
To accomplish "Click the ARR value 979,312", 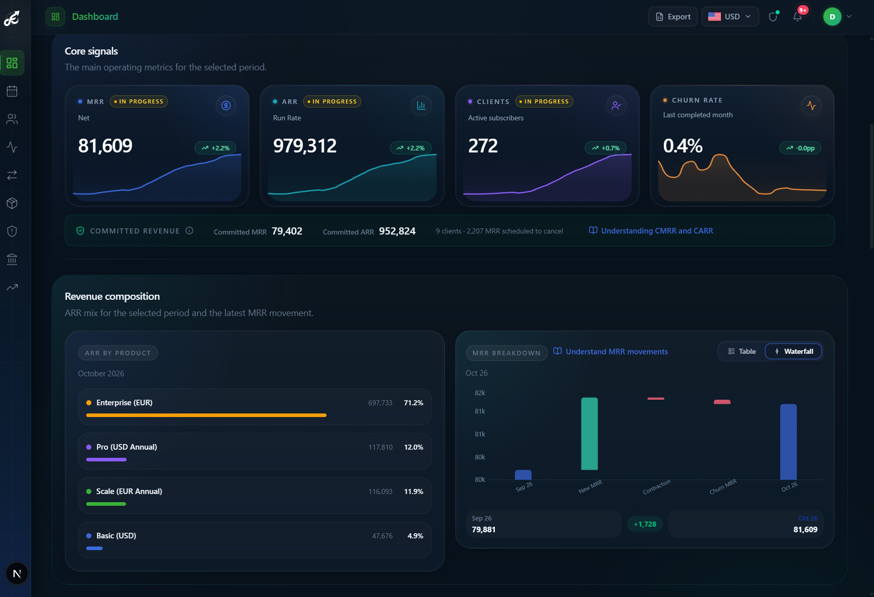I will pyautogui.click(x=305, y=146).
